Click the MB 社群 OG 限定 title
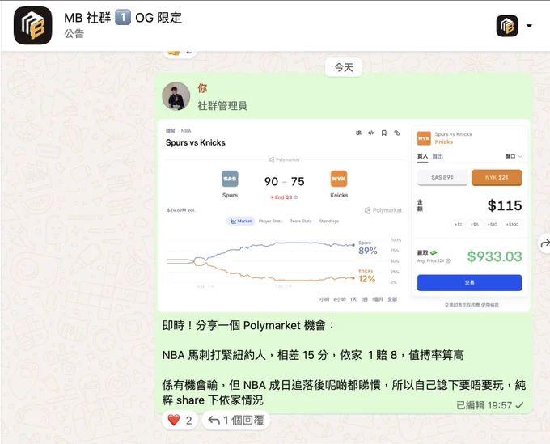The image size is (550, 444). [x=123, y=18]
